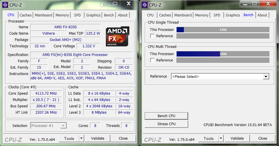The image size is (279, 146).
Task: Open Graphics tab in left window
Action: tap(93, 15)
